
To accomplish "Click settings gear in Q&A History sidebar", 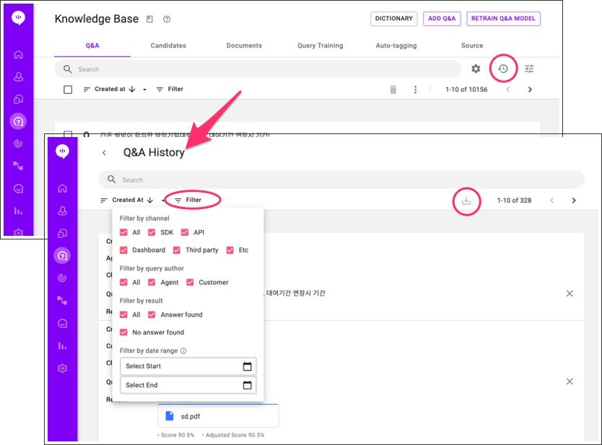I will (x=62, y=369).
